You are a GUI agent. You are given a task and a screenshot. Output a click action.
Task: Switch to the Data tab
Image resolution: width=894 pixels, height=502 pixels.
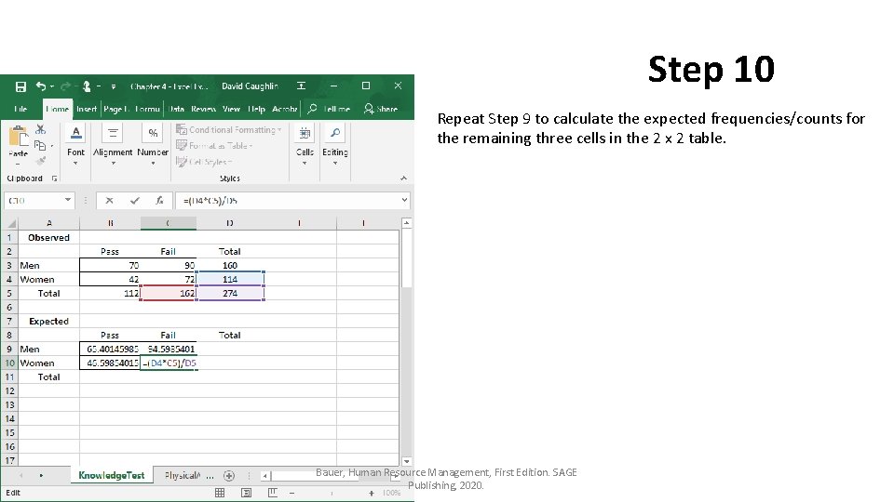click(x=176, y=109)
